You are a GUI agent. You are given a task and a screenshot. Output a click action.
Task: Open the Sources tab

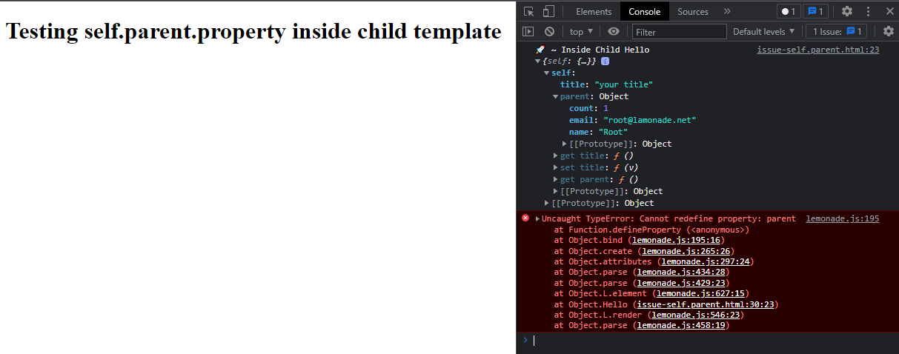pos(693,11)
